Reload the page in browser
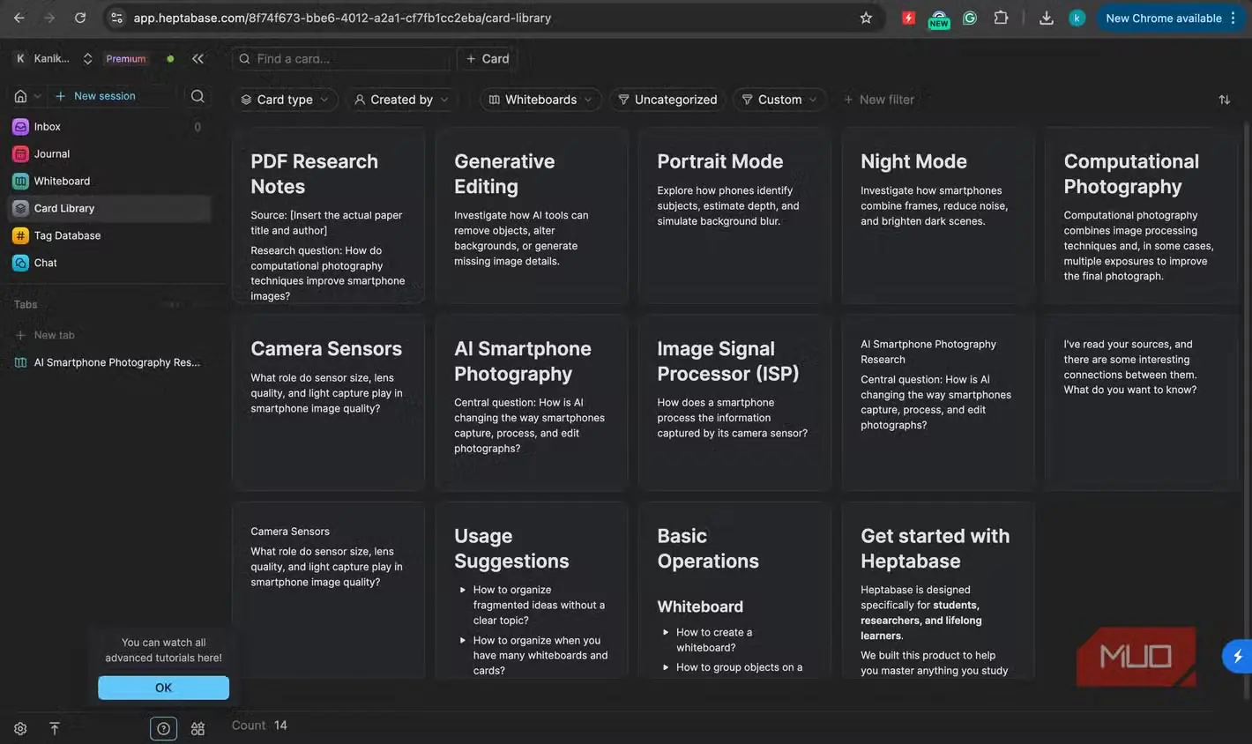 pyautogui.click(x=80, y=18)
